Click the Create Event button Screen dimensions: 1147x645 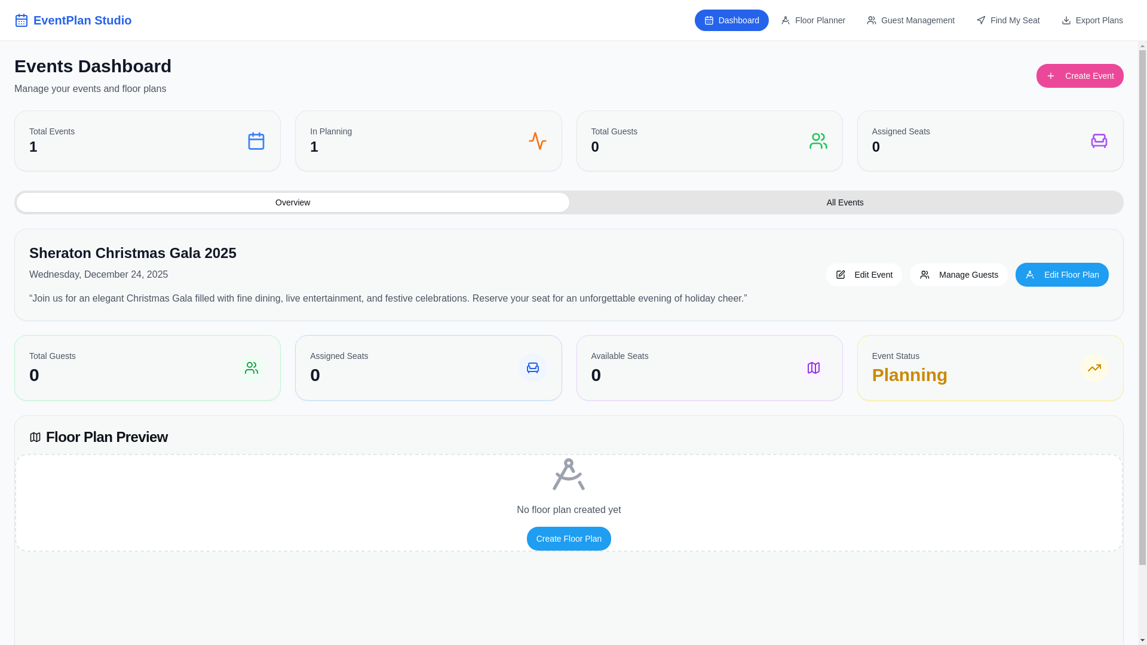pyautogui.click(x=1080, y=76)
